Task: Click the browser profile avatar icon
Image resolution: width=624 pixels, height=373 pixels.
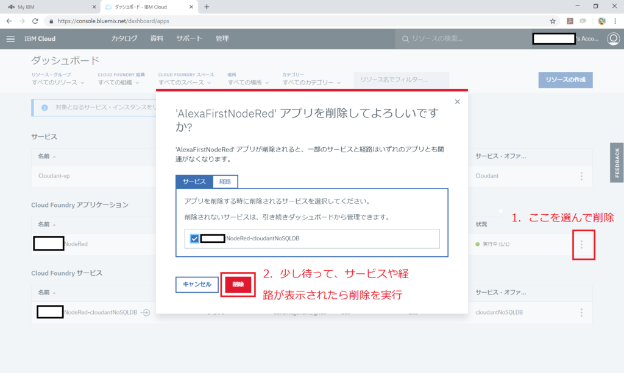Action: 601,21
